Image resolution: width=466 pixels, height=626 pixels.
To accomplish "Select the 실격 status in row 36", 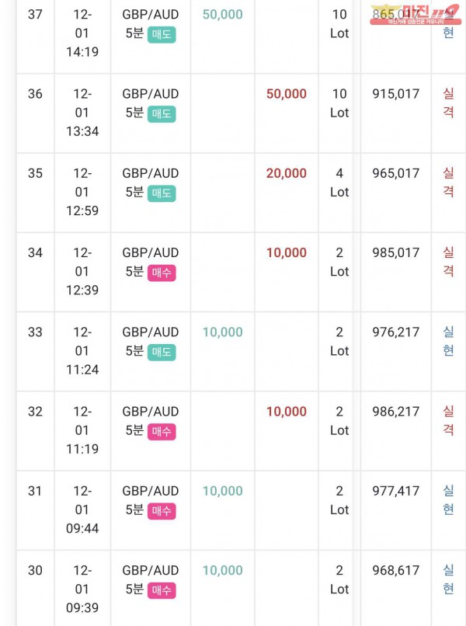I will coord(448,103).
